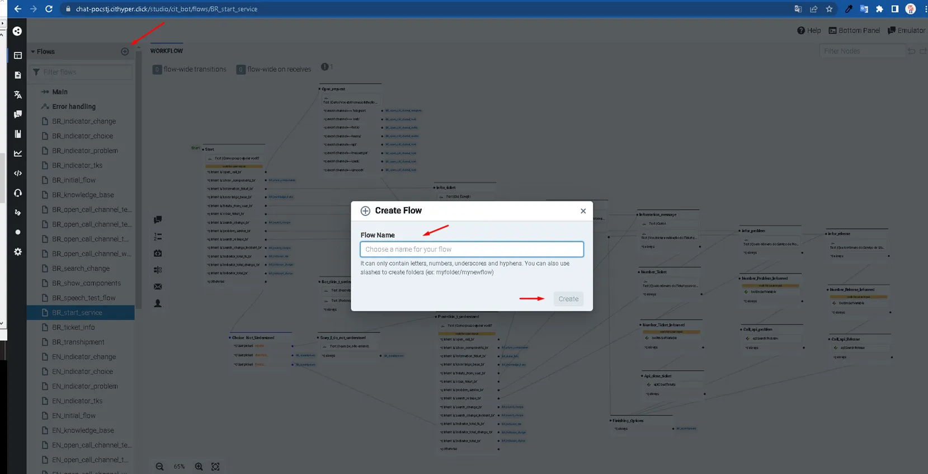Click the browser back arrow

18,9
